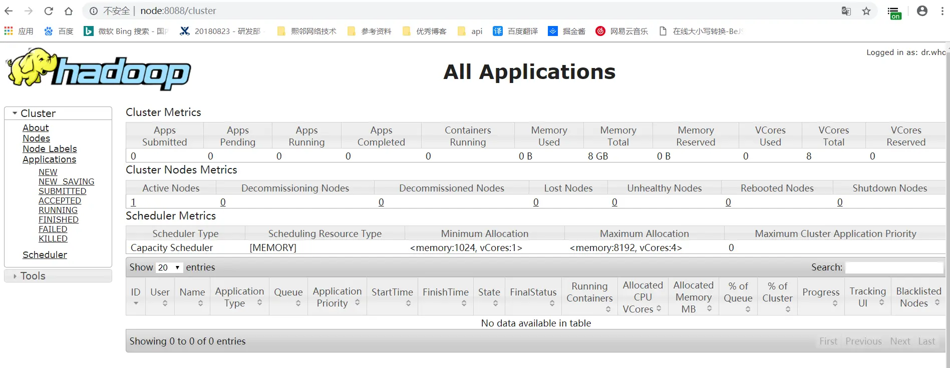Click the Last pagination button

[926, 341]
